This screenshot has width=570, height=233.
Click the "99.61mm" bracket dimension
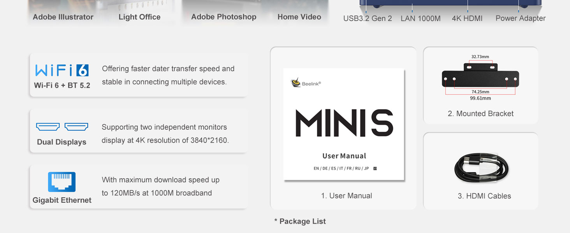coord(480,98)
